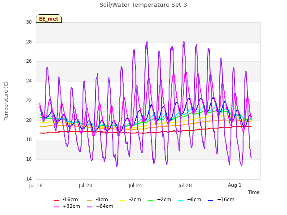Image resolution: width=287 pixels, height=215 pixels.
Task: Click the +8cm legend label
Action: pyautogui.click(x=194, y=199)
